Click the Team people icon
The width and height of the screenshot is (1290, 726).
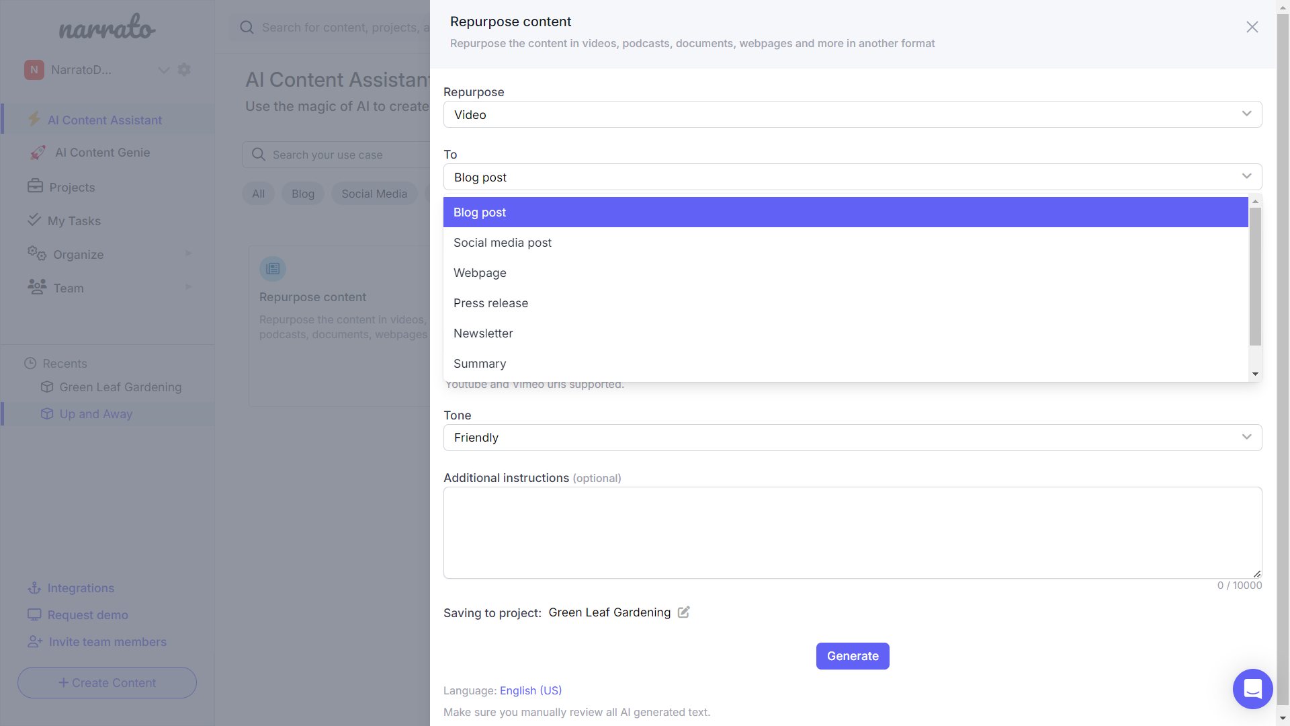37,288
